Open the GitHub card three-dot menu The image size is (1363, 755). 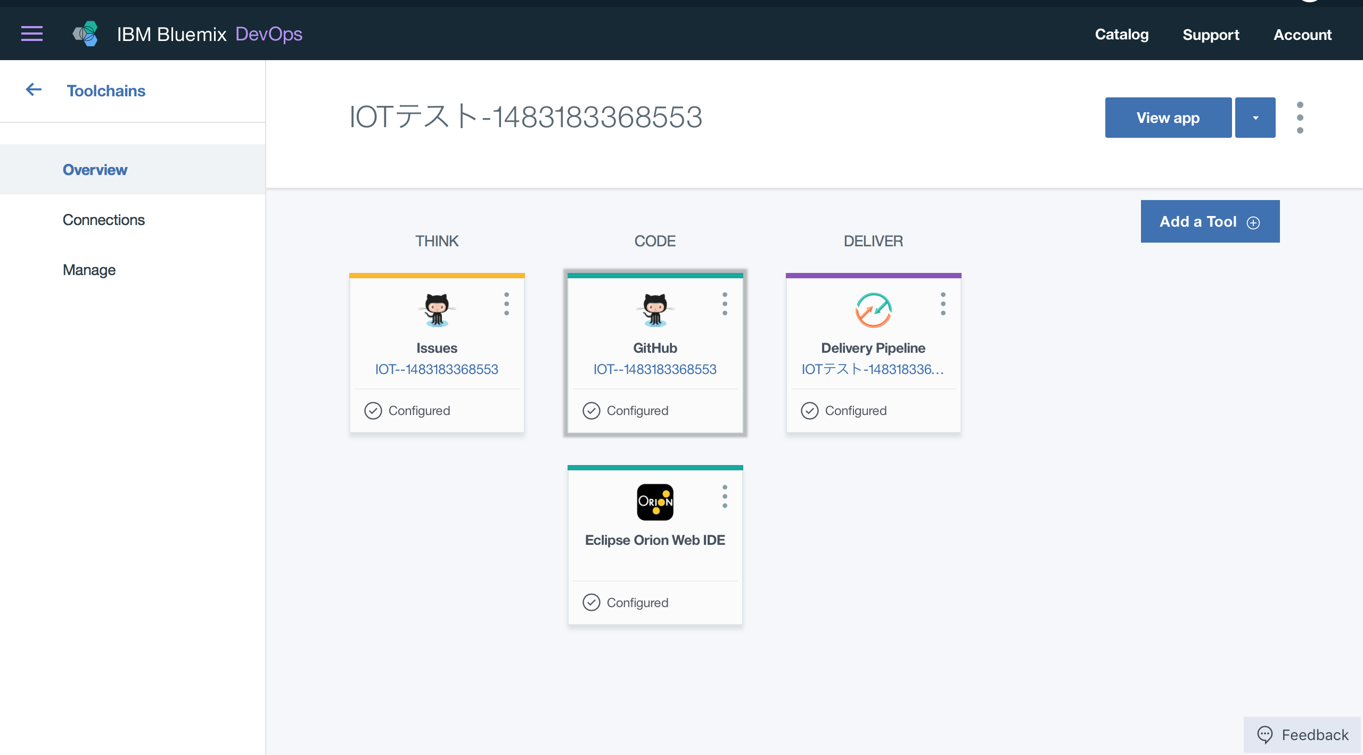point(725,304)
